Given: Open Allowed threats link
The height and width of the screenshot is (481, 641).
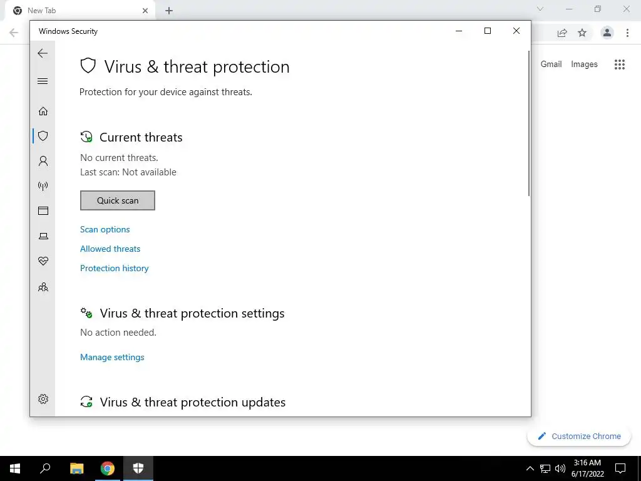Looking at the screenshot, I should 110,249.
